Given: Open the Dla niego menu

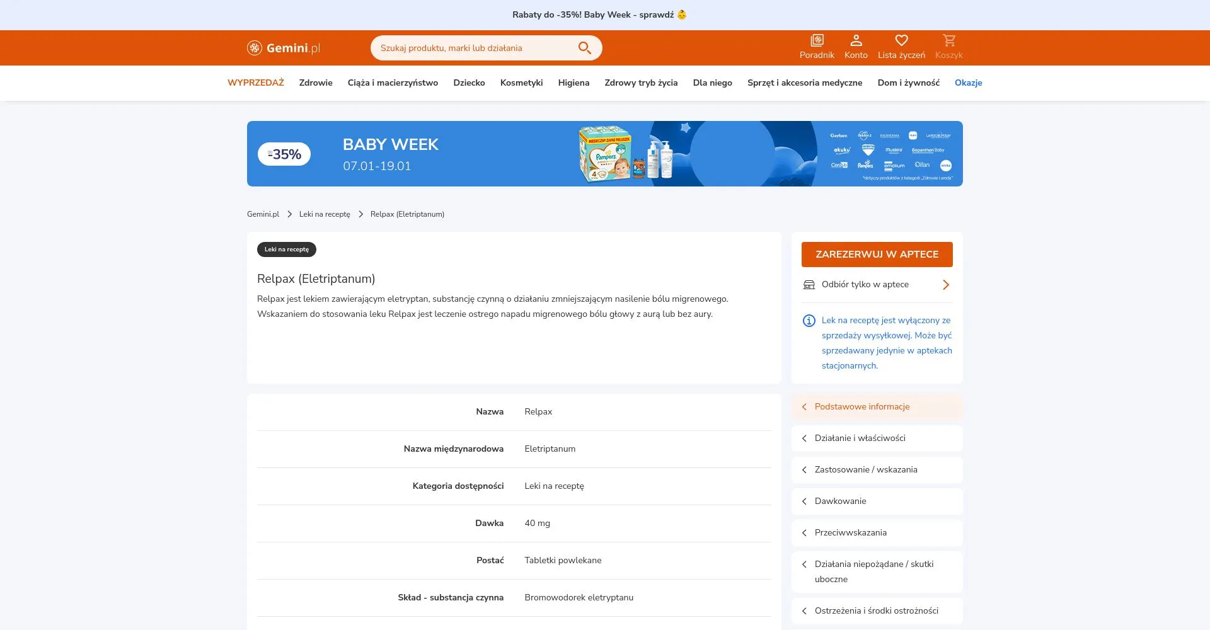Looking at the screenshot, I should pos(712,83).
